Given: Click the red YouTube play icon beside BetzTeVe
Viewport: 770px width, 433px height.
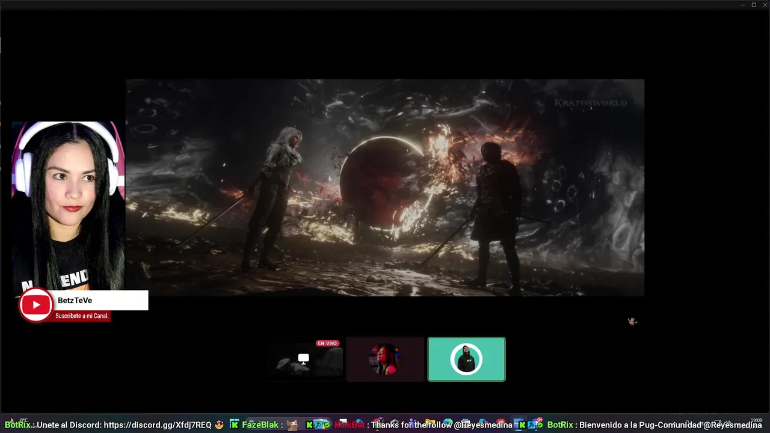Looking at the screenshot, I should point(36,304).
